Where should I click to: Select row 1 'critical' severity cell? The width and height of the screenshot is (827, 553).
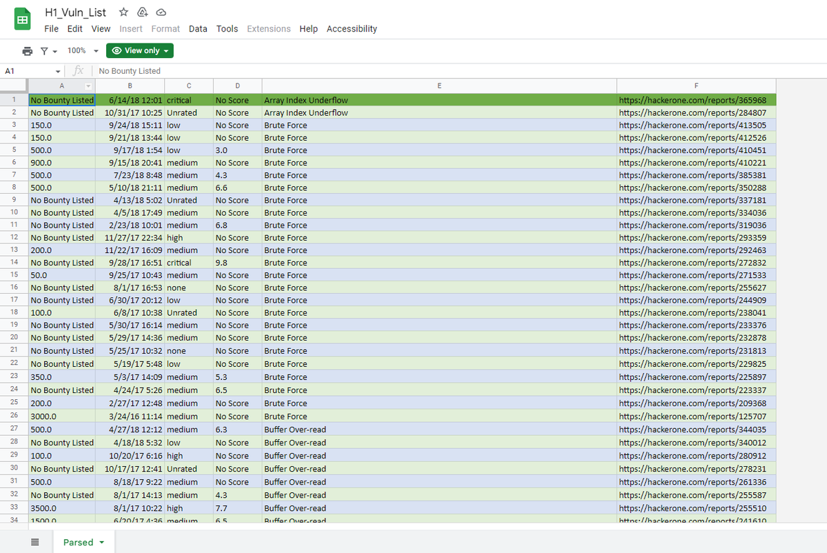[x=188, y=100]
